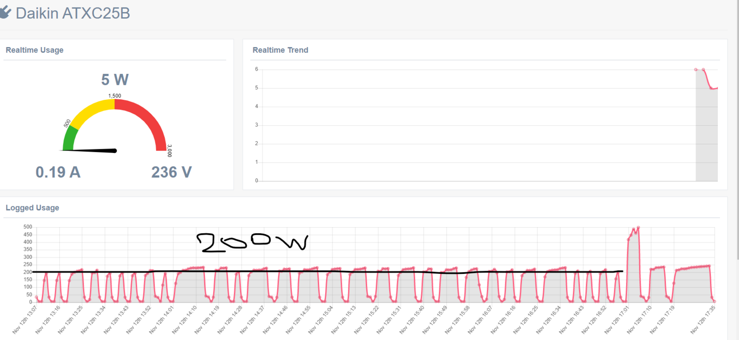
Task: Click the Nov 12th 17:35 axis label
Action: click(x=703, y=320)
